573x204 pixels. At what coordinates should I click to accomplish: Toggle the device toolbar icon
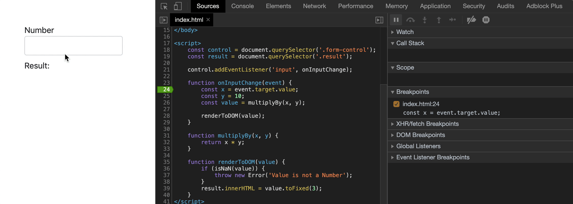pos(178,6)
